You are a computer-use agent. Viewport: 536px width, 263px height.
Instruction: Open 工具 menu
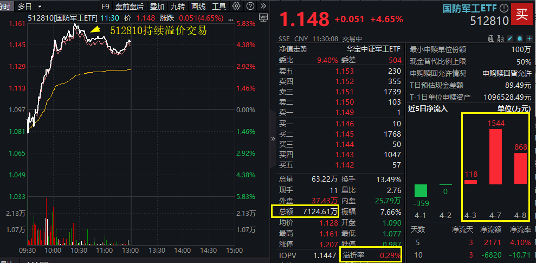click(x=219, y=6)
